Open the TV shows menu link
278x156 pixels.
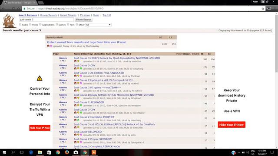[x=85, y=15]
